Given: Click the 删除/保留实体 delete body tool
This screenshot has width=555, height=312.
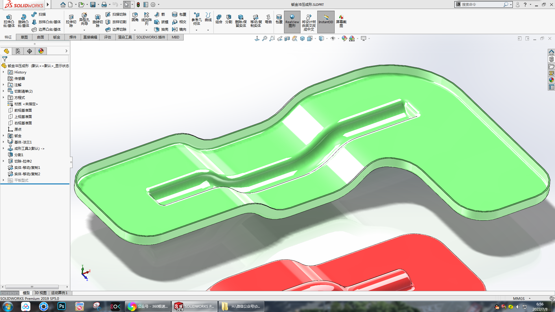Looking at the screenshot, I should [x=241, y=21].
